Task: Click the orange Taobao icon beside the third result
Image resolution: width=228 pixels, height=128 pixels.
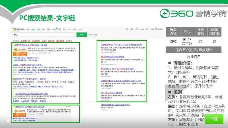Action: pos(14,79)
